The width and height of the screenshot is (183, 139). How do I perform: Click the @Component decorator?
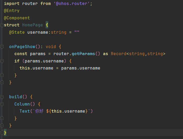(17, 18)
